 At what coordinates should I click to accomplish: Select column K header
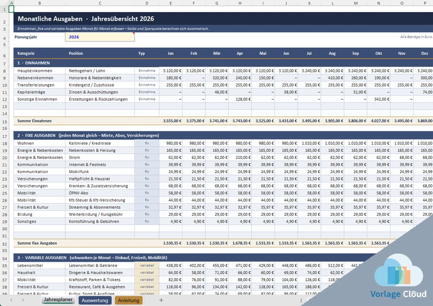(x=309, y=4)
